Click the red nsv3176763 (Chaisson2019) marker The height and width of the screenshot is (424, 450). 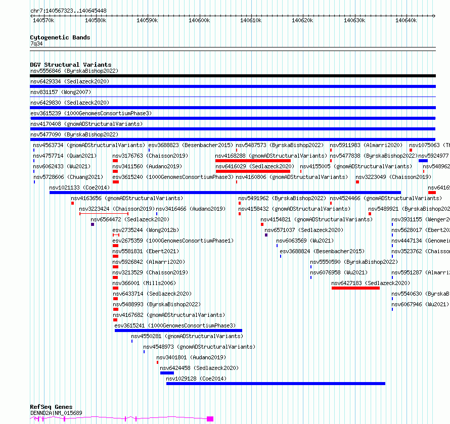[x=115, y=161]
